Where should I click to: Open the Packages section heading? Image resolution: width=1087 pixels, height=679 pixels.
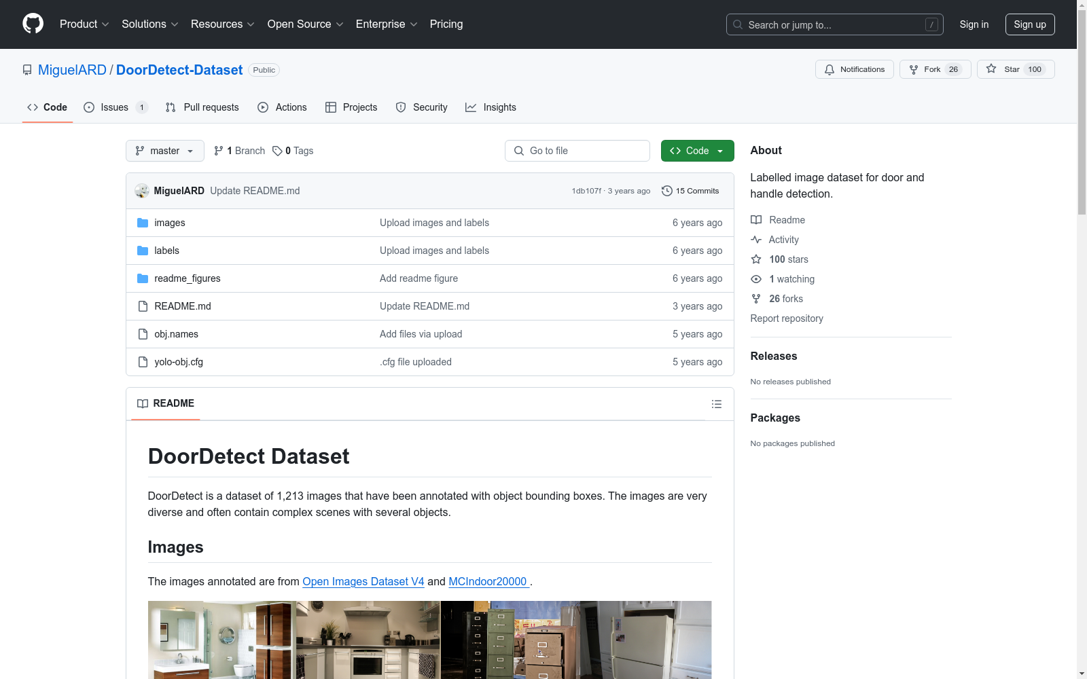tap(775, 418)
